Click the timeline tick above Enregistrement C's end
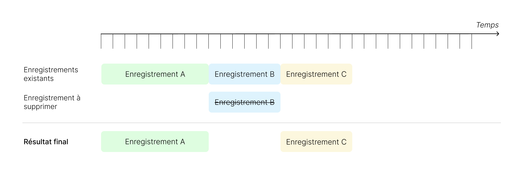Viewport: 523px width, 172px height. coord(352,41)
